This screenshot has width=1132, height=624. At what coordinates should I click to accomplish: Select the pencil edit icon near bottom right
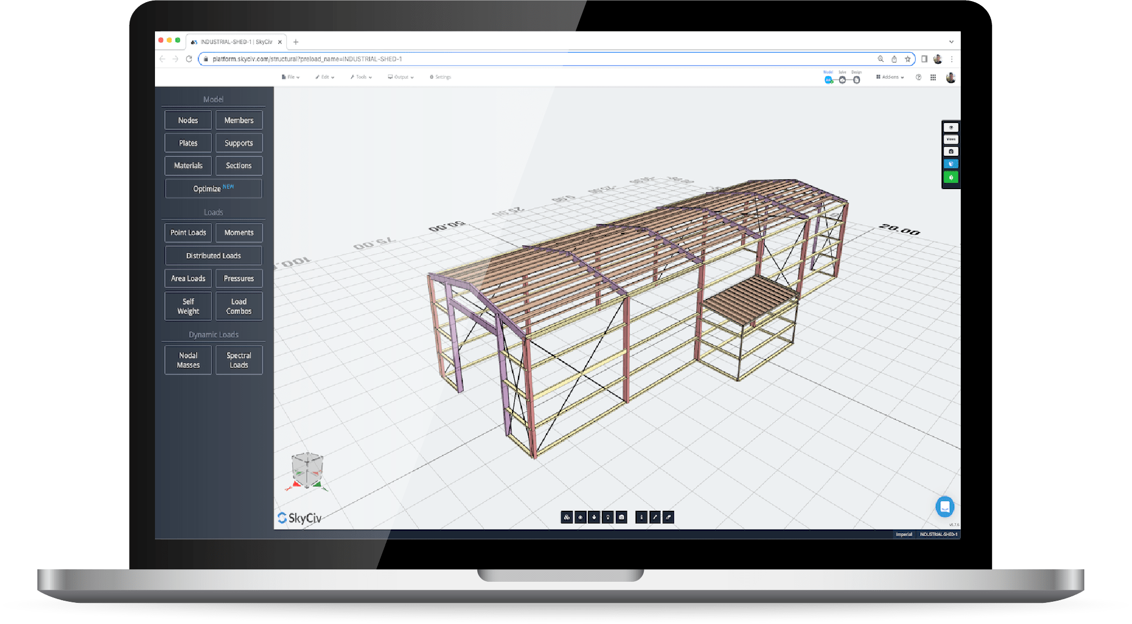tap(655, 517)
